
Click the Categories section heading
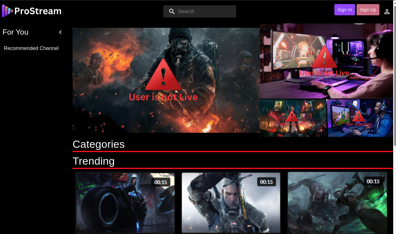point(99,144)
